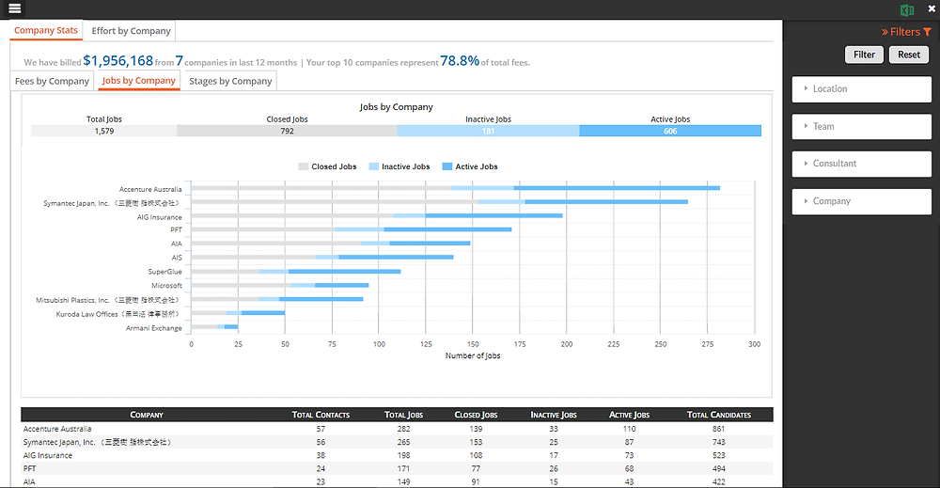Click the funnel icon beside Filters
The width and height of the screenshot is (940, 488).
pyautogui.click(x=928, y=32)
